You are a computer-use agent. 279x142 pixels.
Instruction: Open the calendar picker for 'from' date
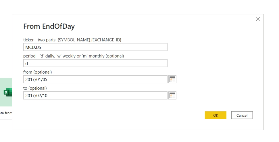172,79
